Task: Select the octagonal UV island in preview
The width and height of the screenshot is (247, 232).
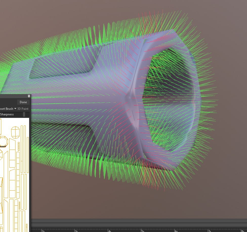Action: pyautogui.click(x=4, y=142)
